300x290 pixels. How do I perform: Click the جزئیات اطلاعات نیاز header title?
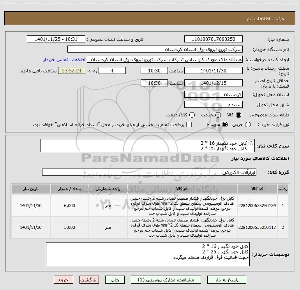(x=266, y=19)
